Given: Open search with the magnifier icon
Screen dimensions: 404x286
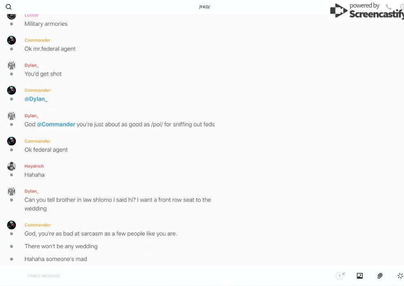Looking at the screenshot, I should click(9, 7).
